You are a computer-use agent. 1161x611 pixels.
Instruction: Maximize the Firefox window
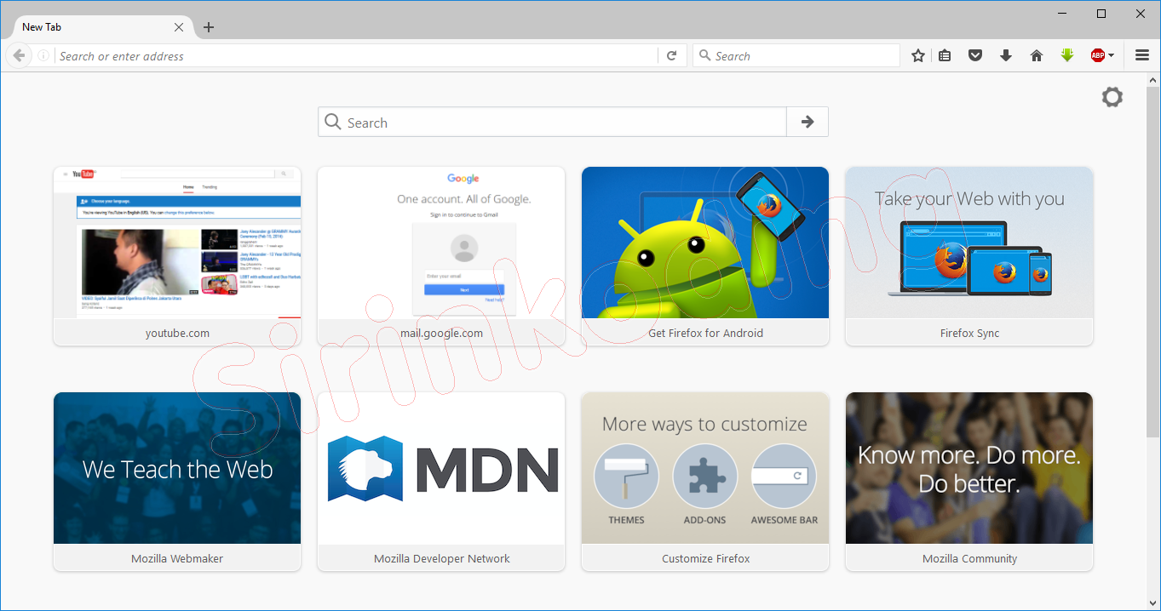1101,14
